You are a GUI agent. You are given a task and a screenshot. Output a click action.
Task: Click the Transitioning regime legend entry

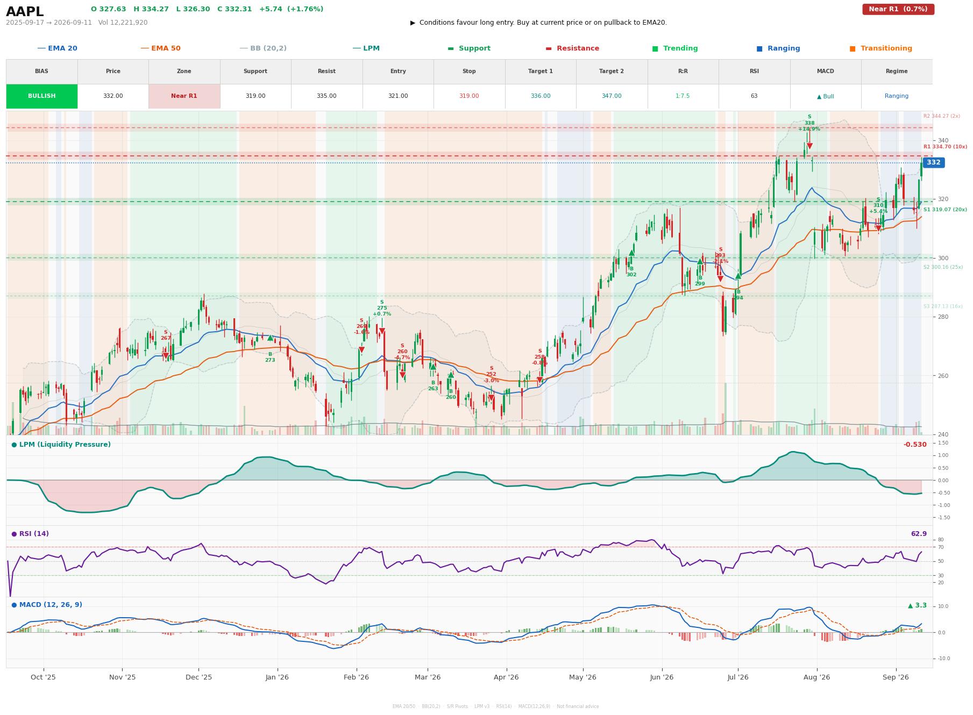coord(881,48)
